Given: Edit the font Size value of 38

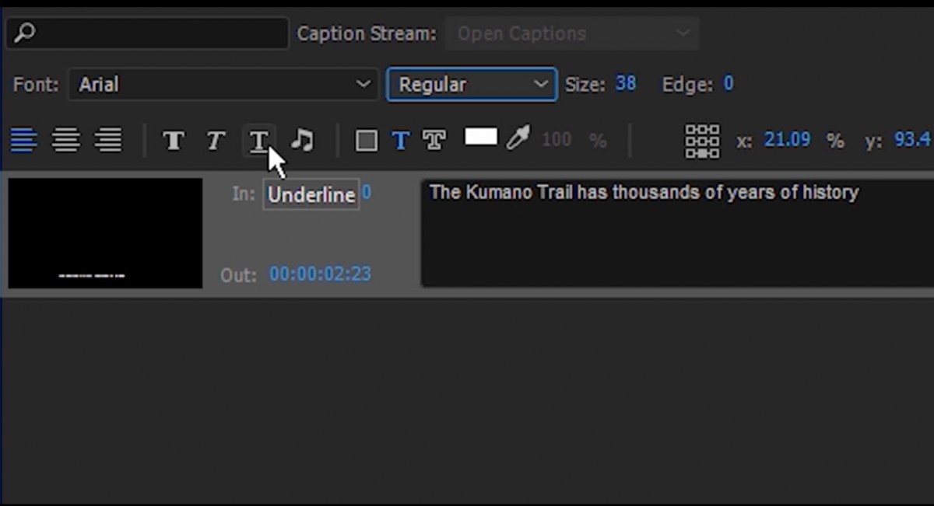Looking at the screenshot, I should pos(626,83).
